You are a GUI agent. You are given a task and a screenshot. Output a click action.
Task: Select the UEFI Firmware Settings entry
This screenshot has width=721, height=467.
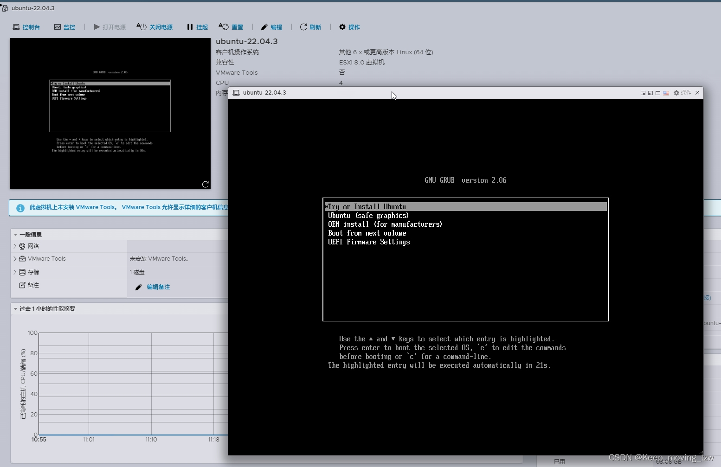369,242
